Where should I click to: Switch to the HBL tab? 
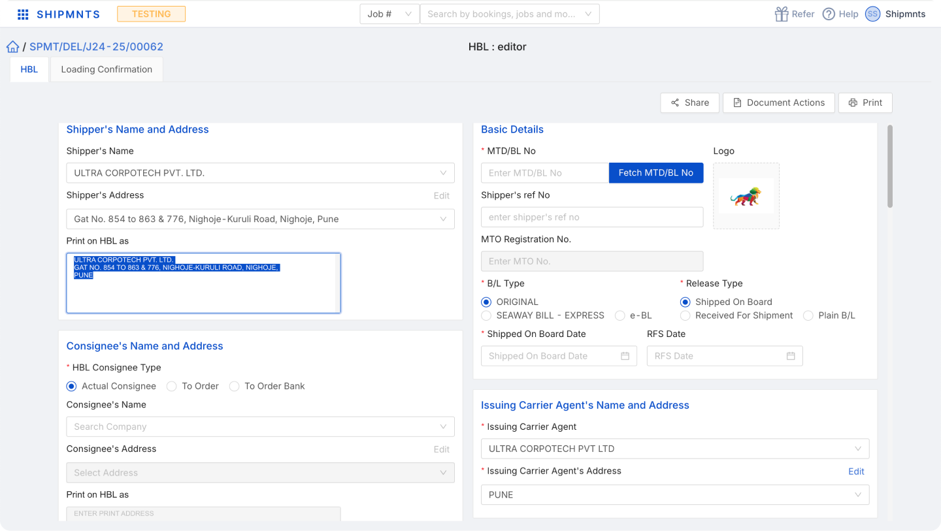tap(29, 69)
